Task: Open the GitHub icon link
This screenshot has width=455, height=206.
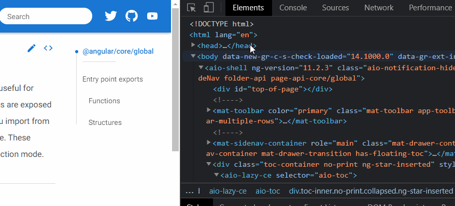Action: [x=132, y=16]
